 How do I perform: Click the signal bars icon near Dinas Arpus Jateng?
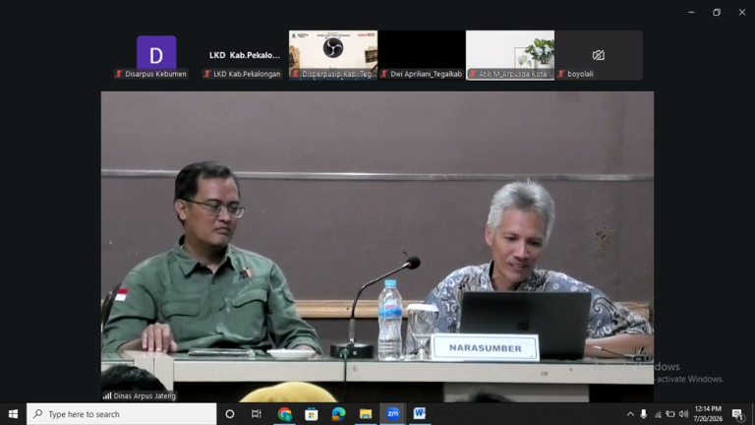[x=107, y=396]
